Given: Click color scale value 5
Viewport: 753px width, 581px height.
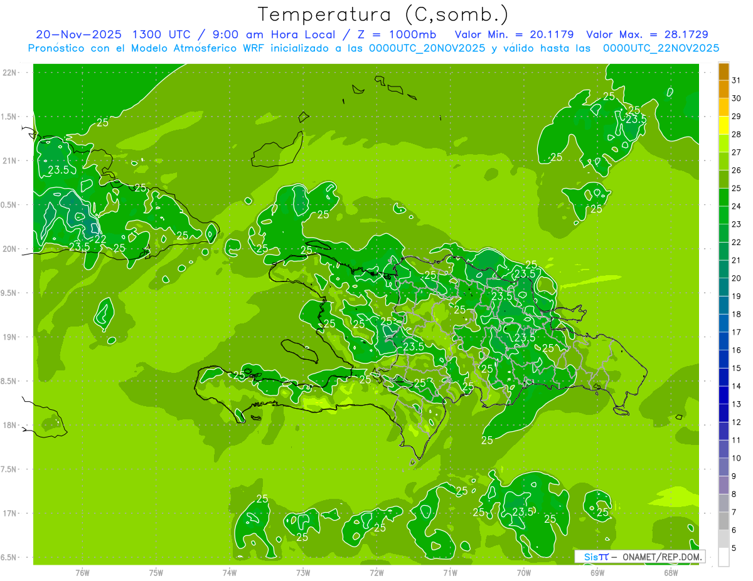Looking at the screenshot, I should pyautogui.click(x=734, y=548).
